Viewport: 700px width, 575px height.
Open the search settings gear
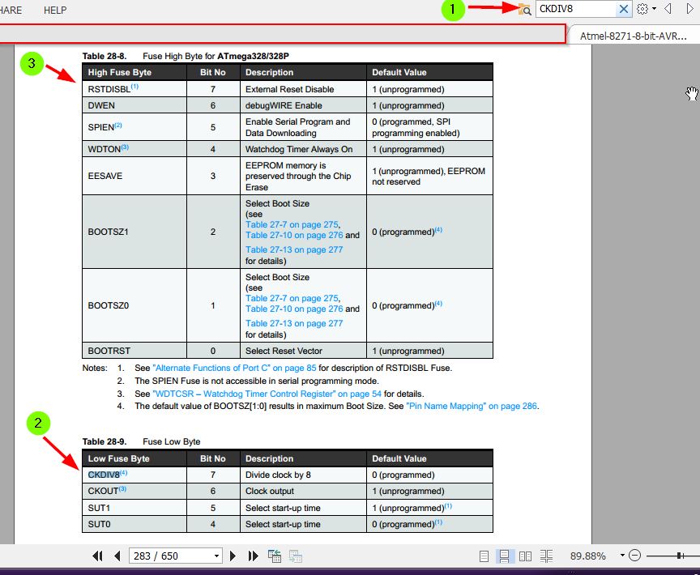pos(642,9)
